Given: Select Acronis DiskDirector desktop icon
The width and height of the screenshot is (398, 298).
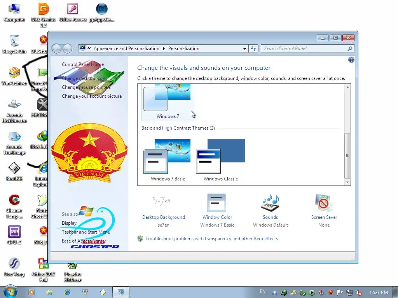Looking at the screenshot, I should (x=14, y=111).
